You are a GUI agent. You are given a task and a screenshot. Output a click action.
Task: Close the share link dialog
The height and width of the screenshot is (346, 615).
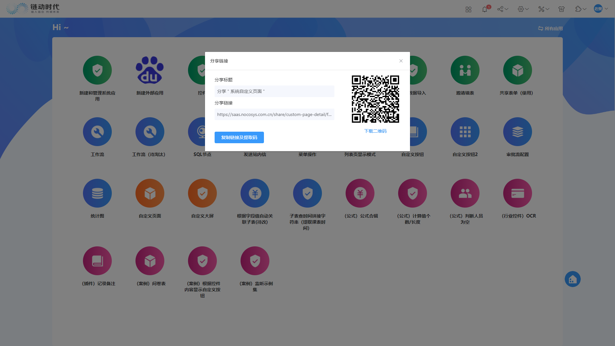point(401,61)
